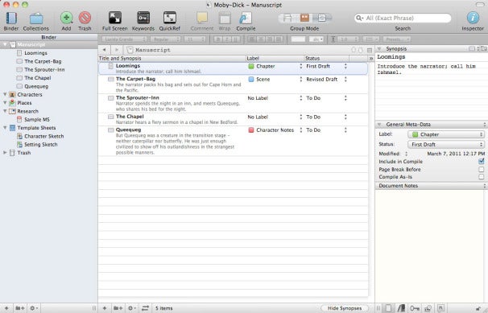Viewport: 488px width, 313px height.
Task: Show Snapshots via the inspector footer camera icon
Action: [428, 308]
